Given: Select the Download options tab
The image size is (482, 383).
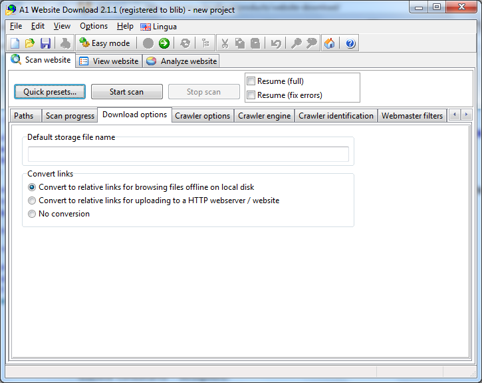Looking at the screenshot, I should click(x=135, y=115).
